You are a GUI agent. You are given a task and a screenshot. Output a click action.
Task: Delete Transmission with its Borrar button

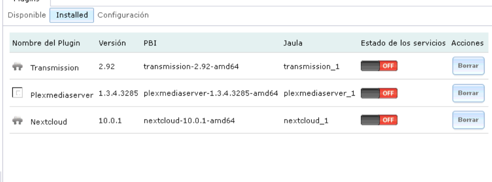point(468,66)
